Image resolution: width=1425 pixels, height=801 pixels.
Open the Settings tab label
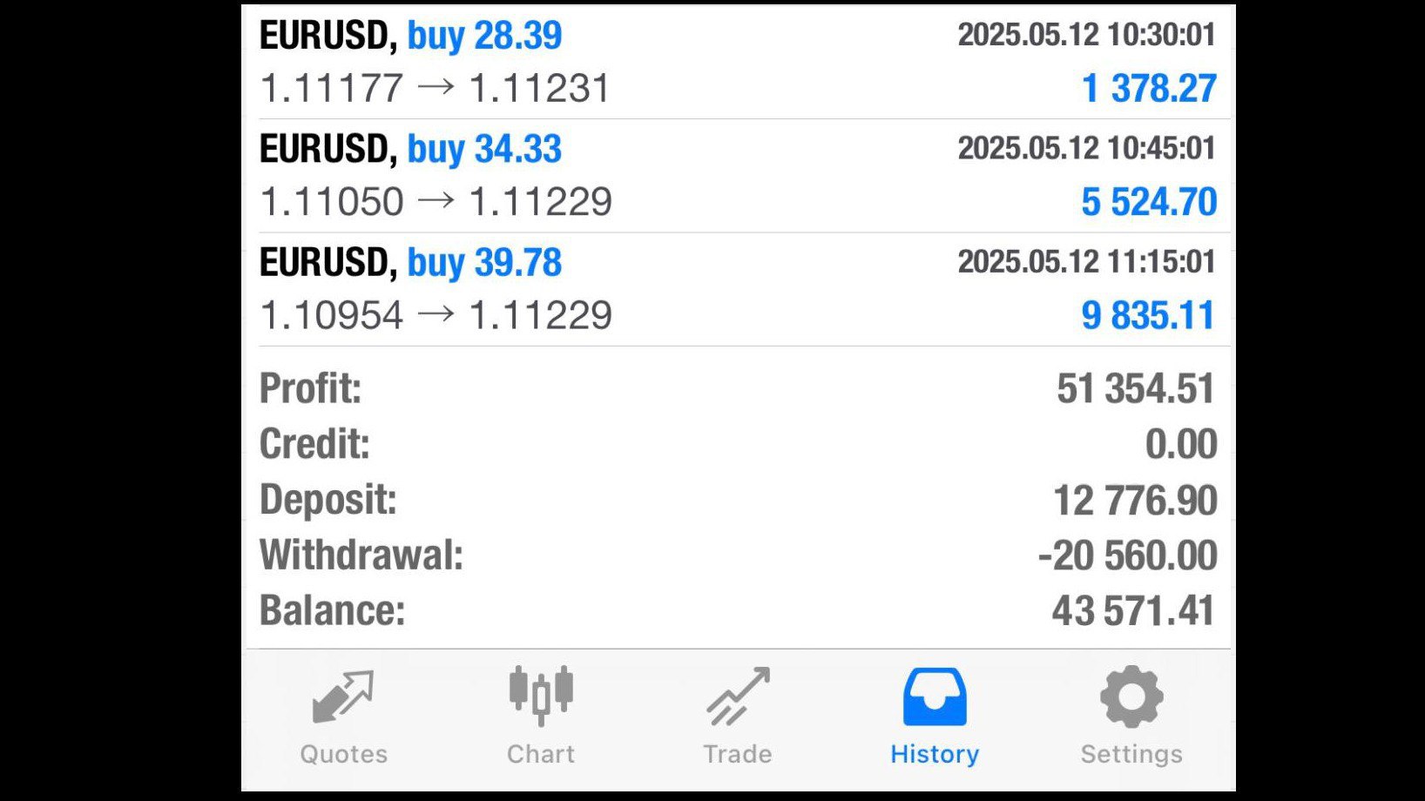pos(1131,754)
